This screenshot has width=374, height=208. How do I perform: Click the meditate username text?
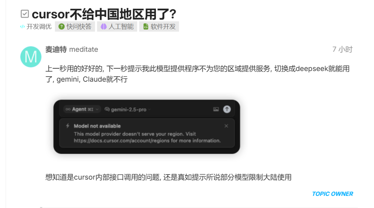click(x=83, y=49)
